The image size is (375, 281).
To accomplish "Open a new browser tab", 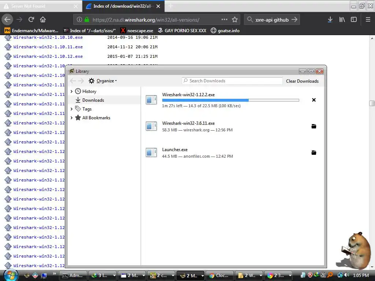I will pos(171,6).
